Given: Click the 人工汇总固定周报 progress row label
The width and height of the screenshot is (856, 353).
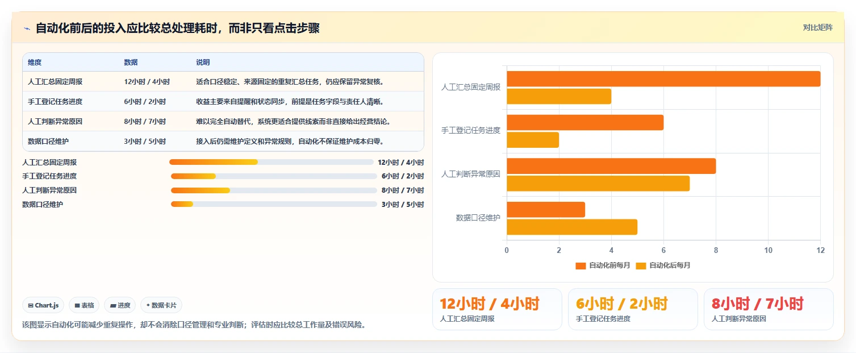Looking at the screenshot, I should click(49, 162).
